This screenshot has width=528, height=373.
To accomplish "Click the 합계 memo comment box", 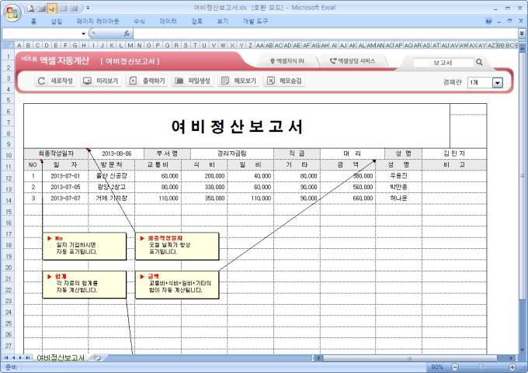I will [85, 285].
